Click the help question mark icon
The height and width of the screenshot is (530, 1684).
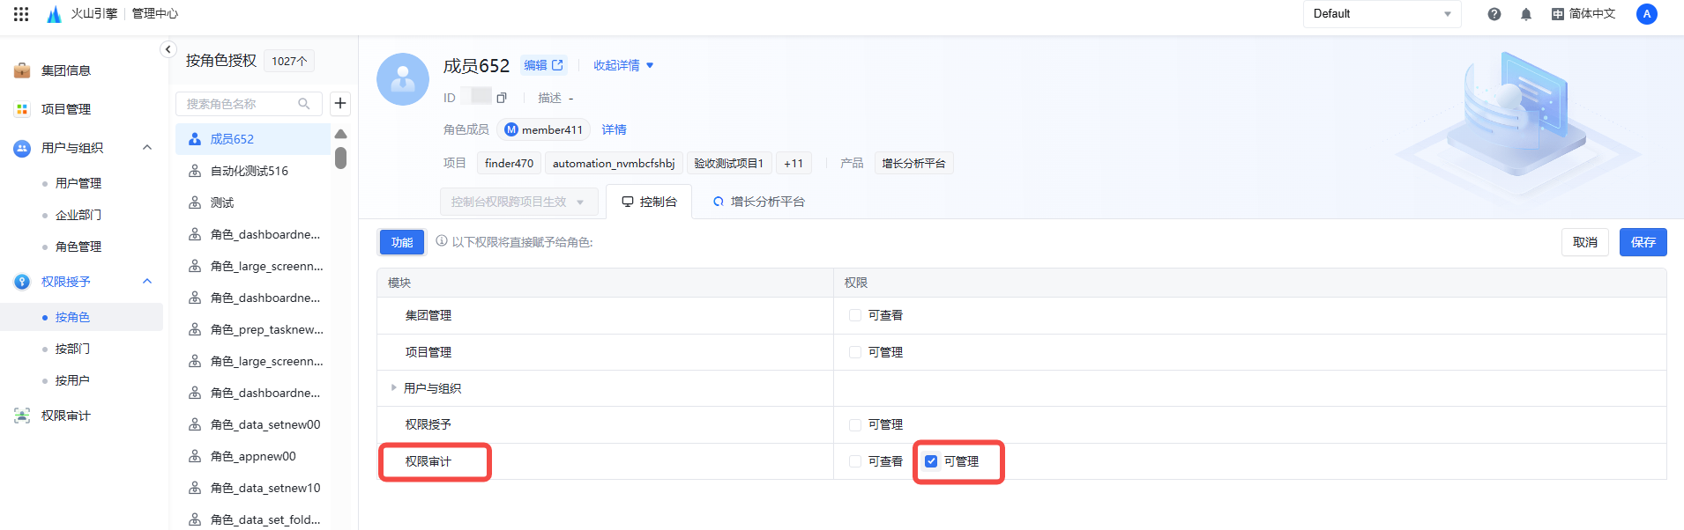coord(1494,14)
